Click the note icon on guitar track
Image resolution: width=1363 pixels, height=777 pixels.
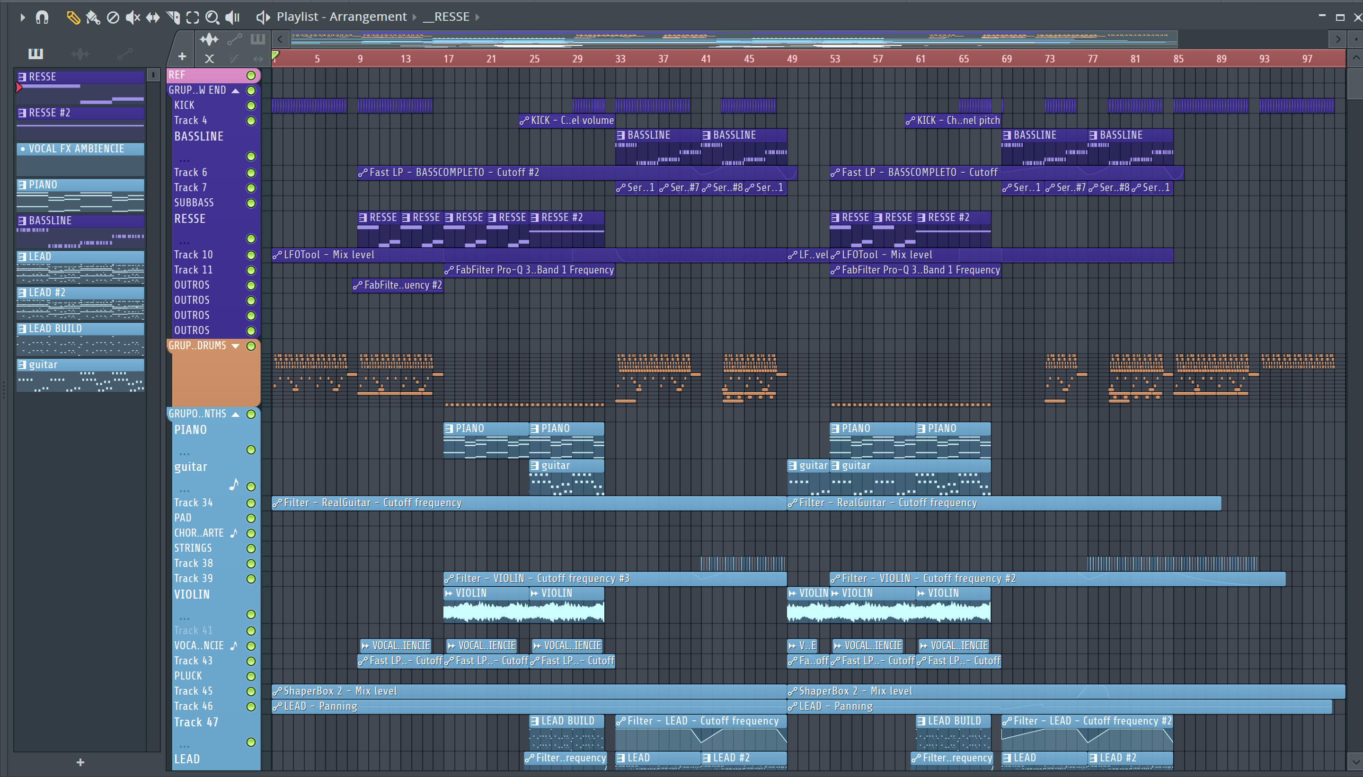(234, 484)
